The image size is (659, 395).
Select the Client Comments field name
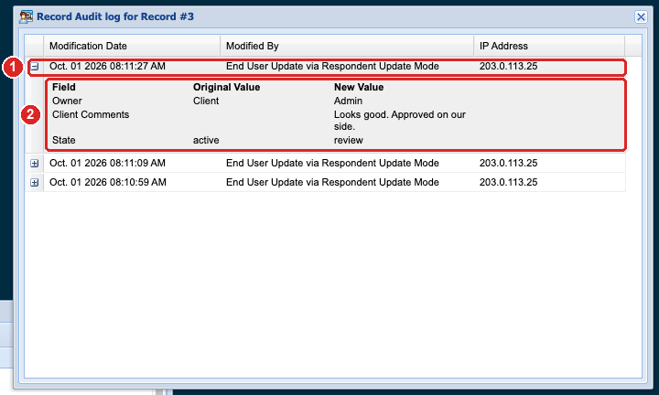(x=91, y=115)
